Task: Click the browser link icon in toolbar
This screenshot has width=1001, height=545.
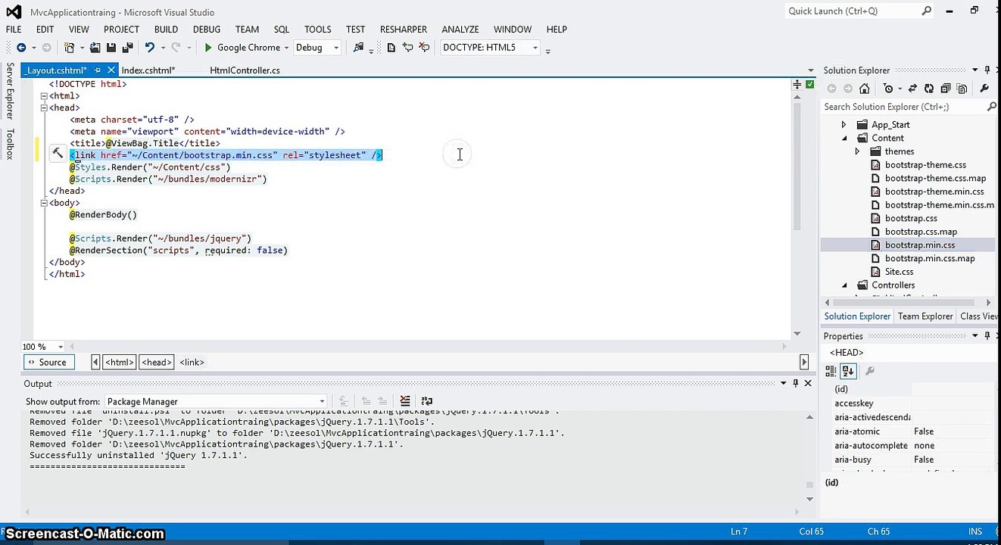Action: pyautogui.click(x=358, y=48)
